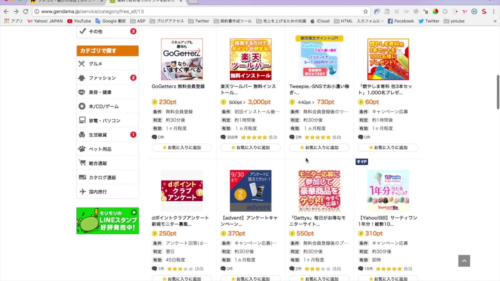Screen dimensions: 500x281
Task: Bookmark this page with the star icon
Action: click(x=365, y=11)
